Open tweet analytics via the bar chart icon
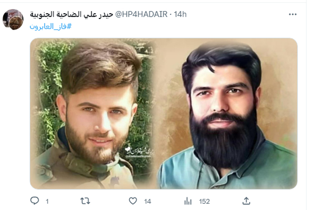Viewport: 313px width, 210px height. [188, 201]
